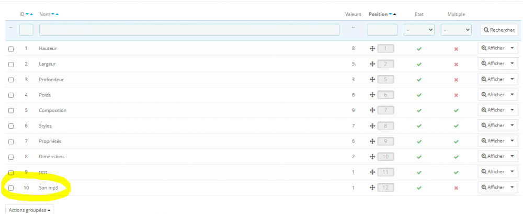This screenshot has width=523, height=214.
Task: Focus the Nom filter input field
Action: (189, 30)
